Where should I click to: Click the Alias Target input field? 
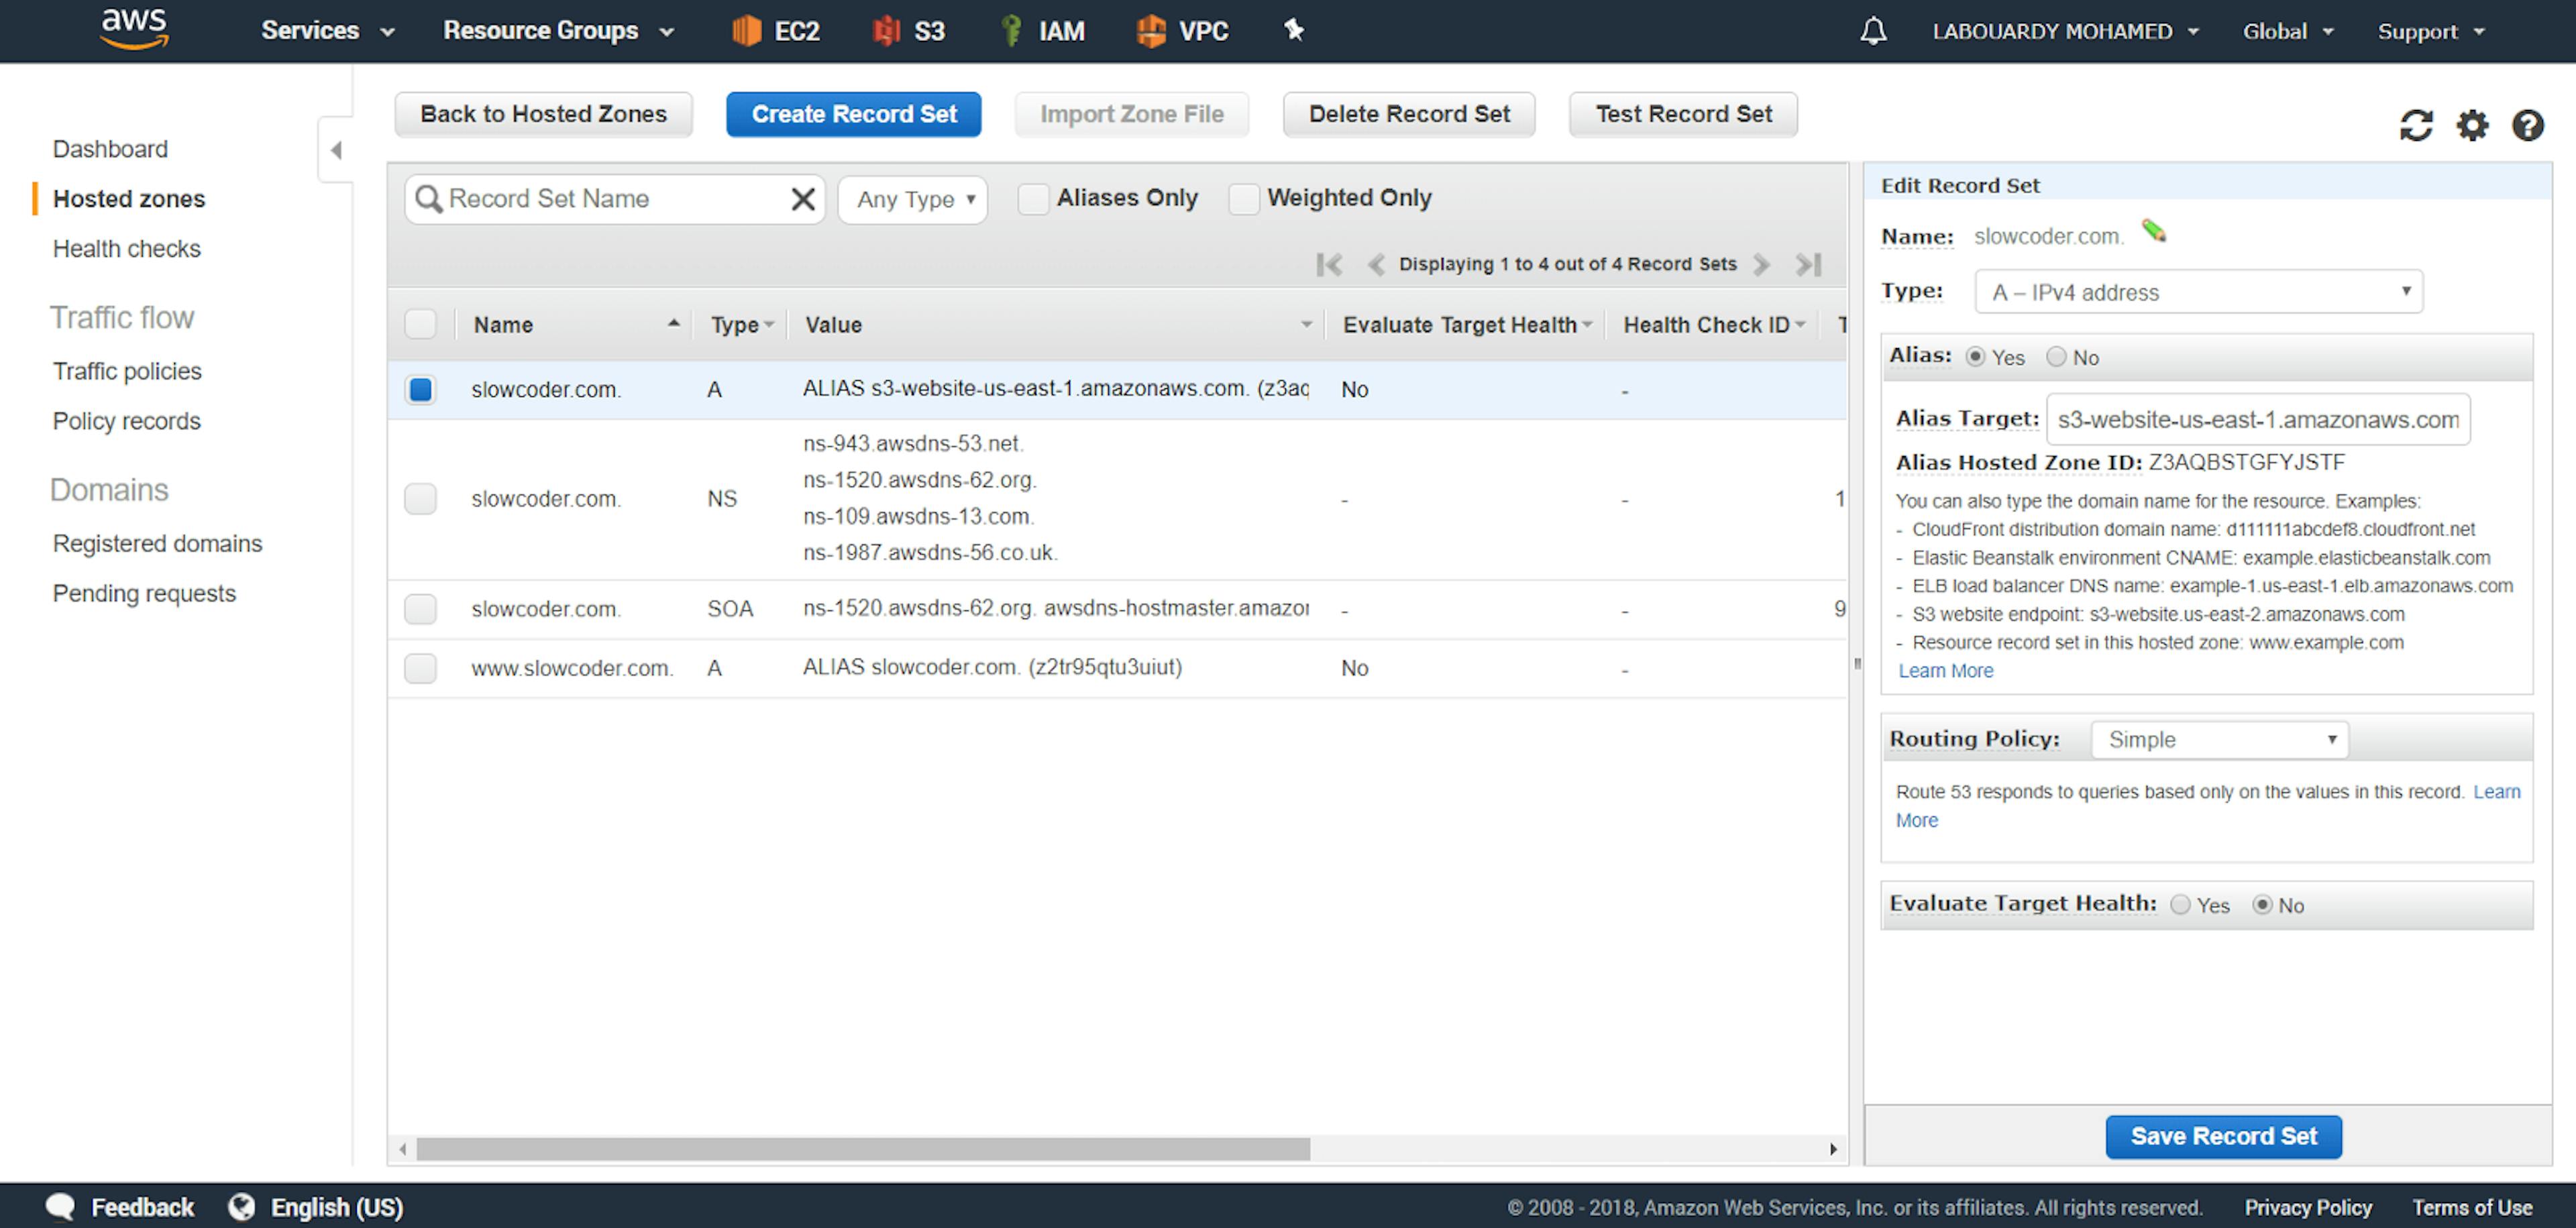(2258, 419)
